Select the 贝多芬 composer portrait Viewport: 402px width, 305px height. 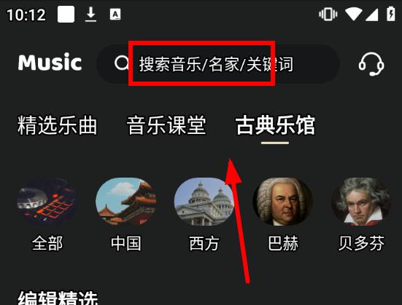(361, 202)
